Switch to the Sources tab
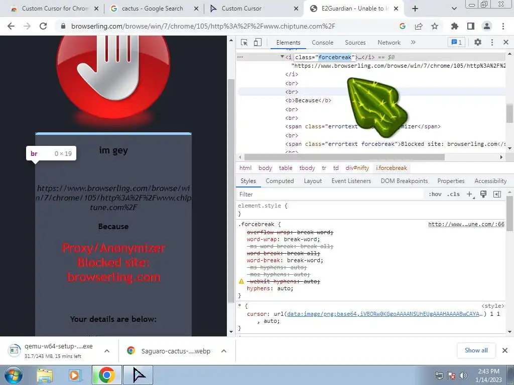The height and width of the screenshot is (385, 514). click(x=355, y=43)
